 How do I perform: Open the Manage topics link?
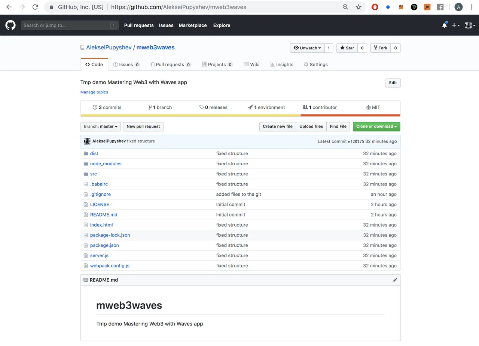coord(94,92)
